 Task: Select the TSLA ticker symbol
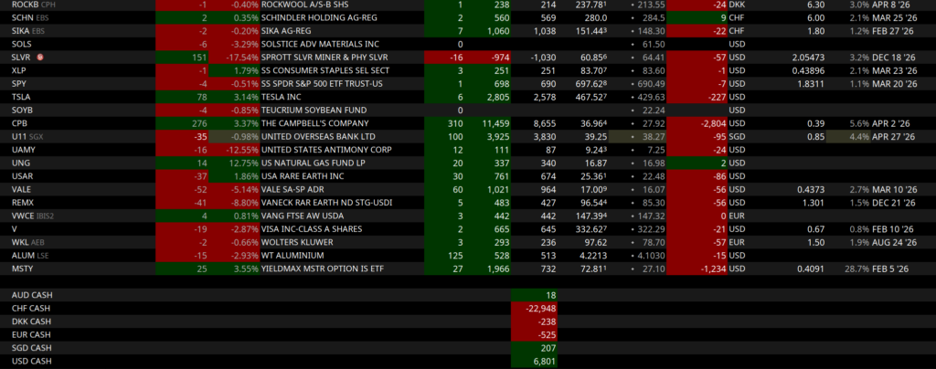pos(21,96)
